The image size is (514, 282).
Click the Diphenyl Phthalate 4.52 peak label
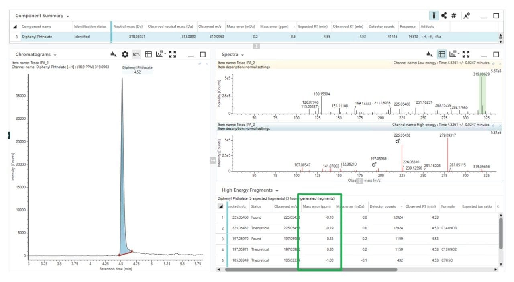[137, 70]
